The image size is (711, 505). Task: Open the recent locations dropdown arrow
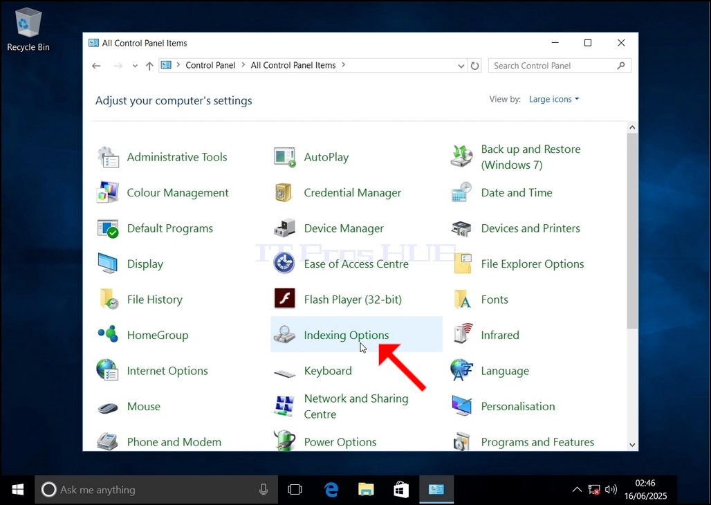click(x=135, y=66)
